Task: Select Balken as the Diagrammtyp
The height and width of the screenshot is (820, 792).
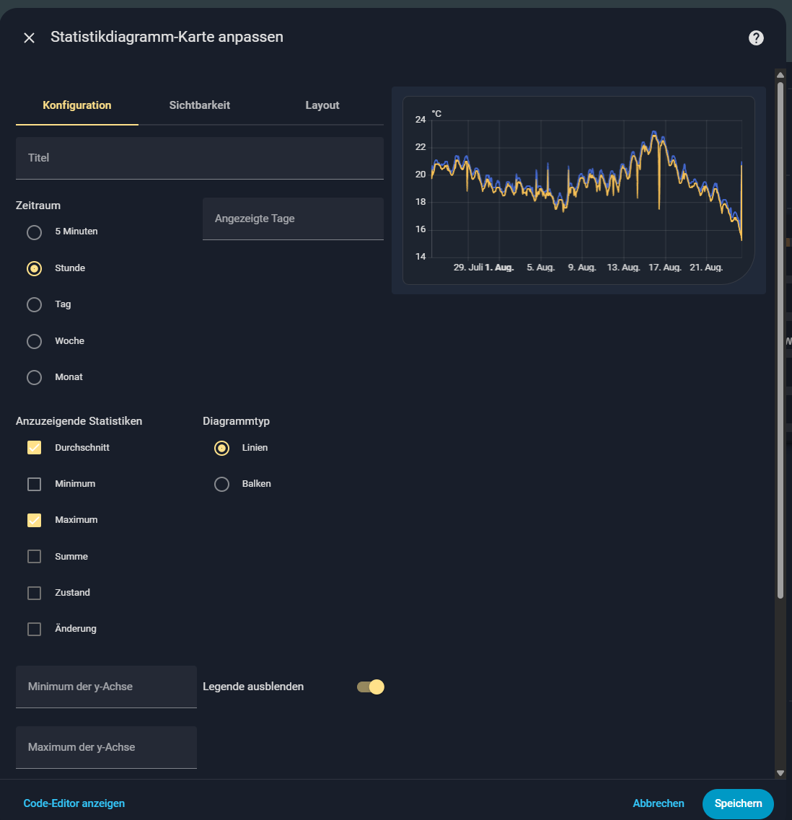Action: pyautogui.click(x=221, y=484)
